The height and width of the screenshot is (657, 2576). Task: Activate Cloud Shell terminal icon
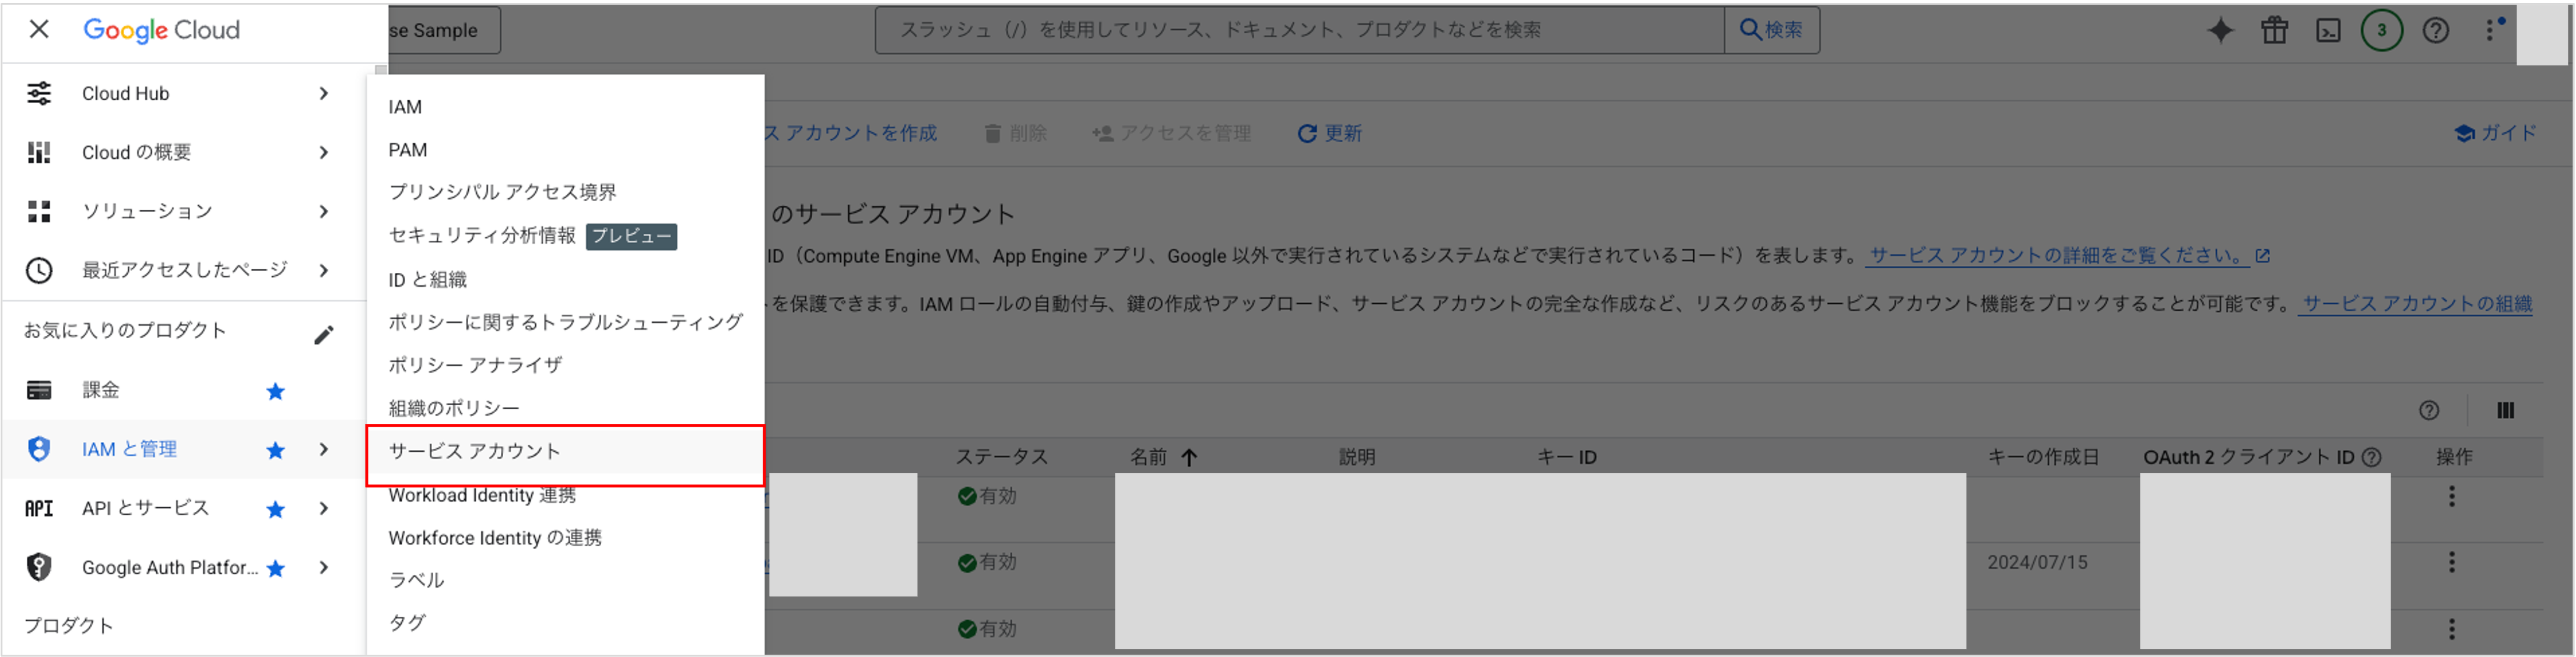[2328, 30]
